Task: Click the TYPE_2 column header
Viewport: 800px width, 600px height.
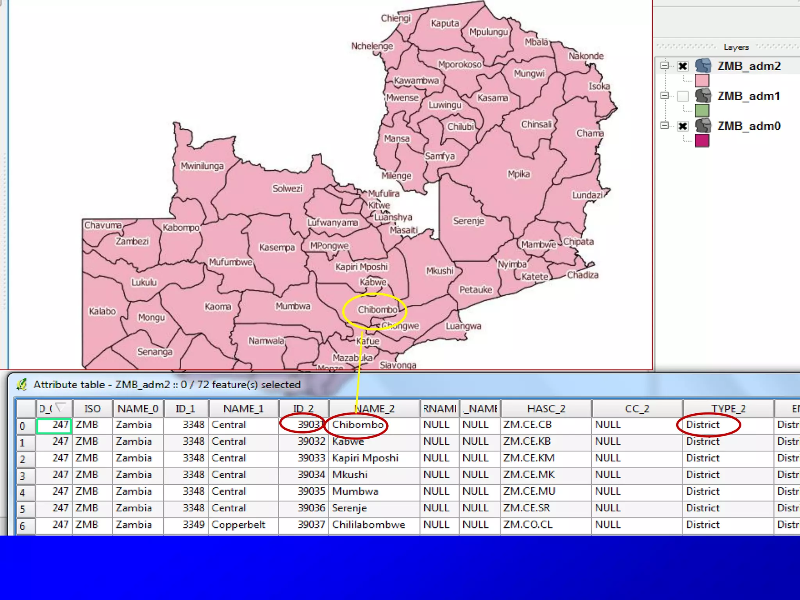Action: pyautogui.click(x=728, y=409)
